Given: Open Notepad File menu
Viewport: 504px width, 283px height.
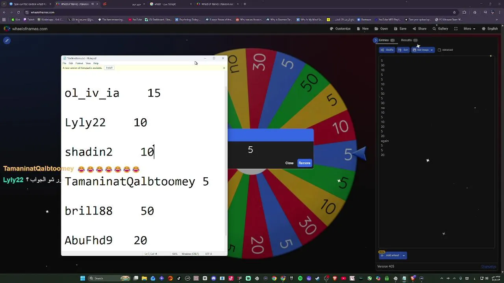Looking at the screenshot, I should click(x=65, y=63).
